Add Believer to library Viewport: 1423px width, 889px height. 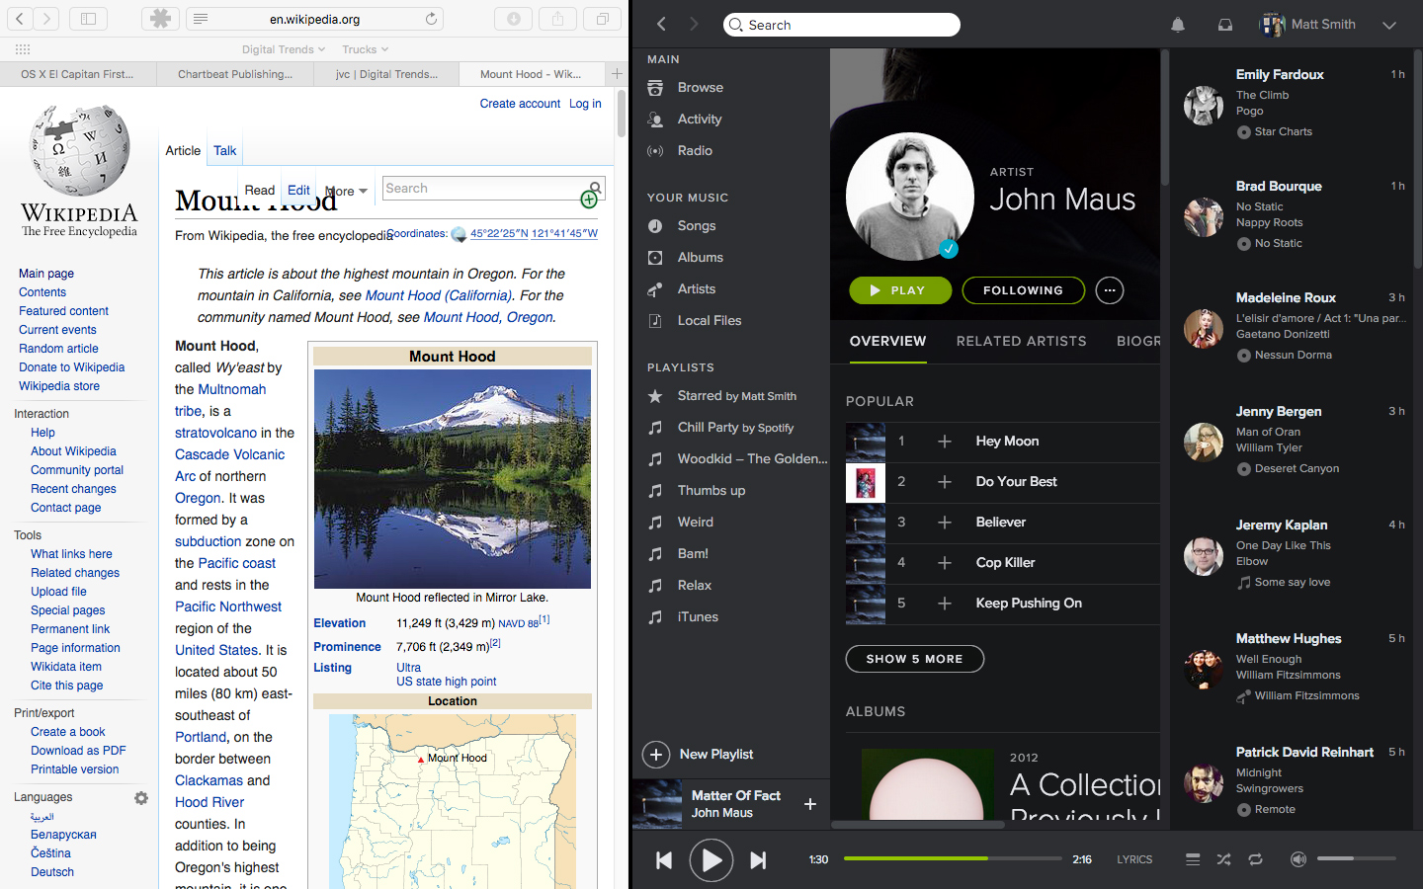pos(945,523)
